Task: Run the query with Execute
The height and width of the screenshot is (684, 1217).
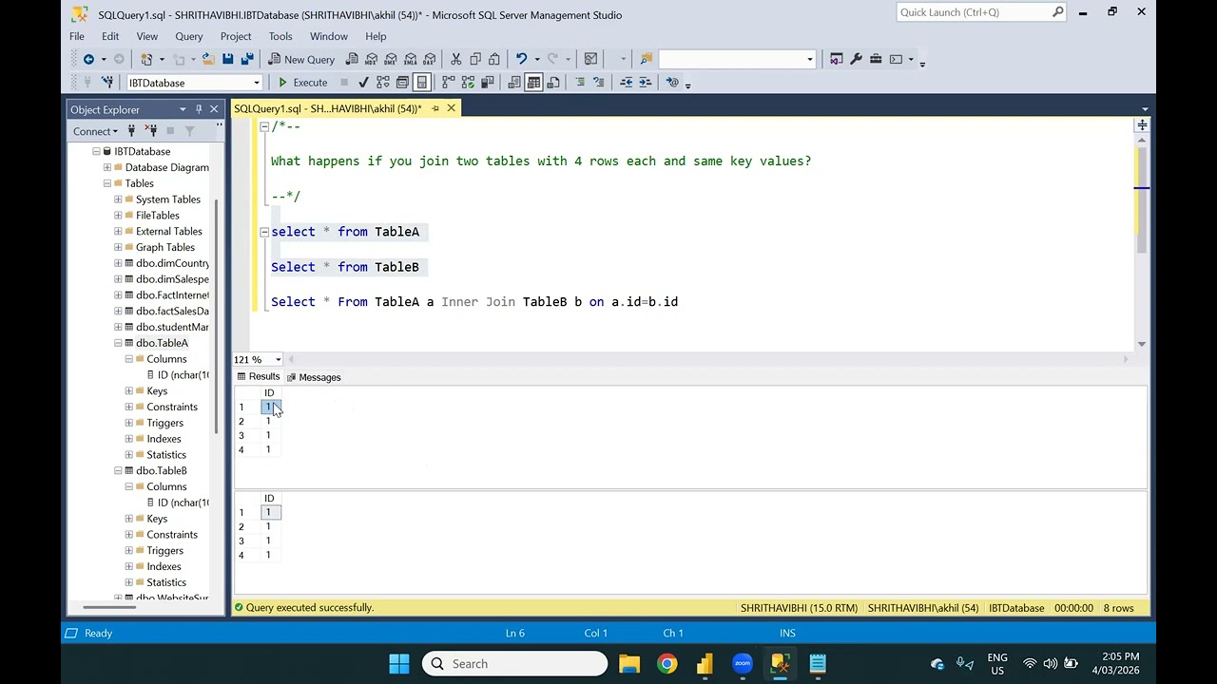Action: [303, 83]
